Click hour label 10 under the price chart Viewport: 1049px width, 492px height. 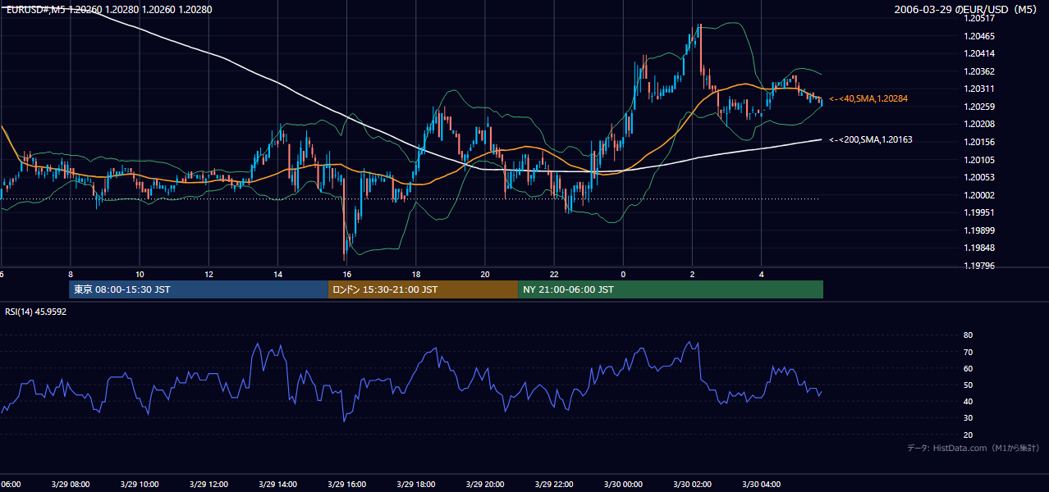140,274
